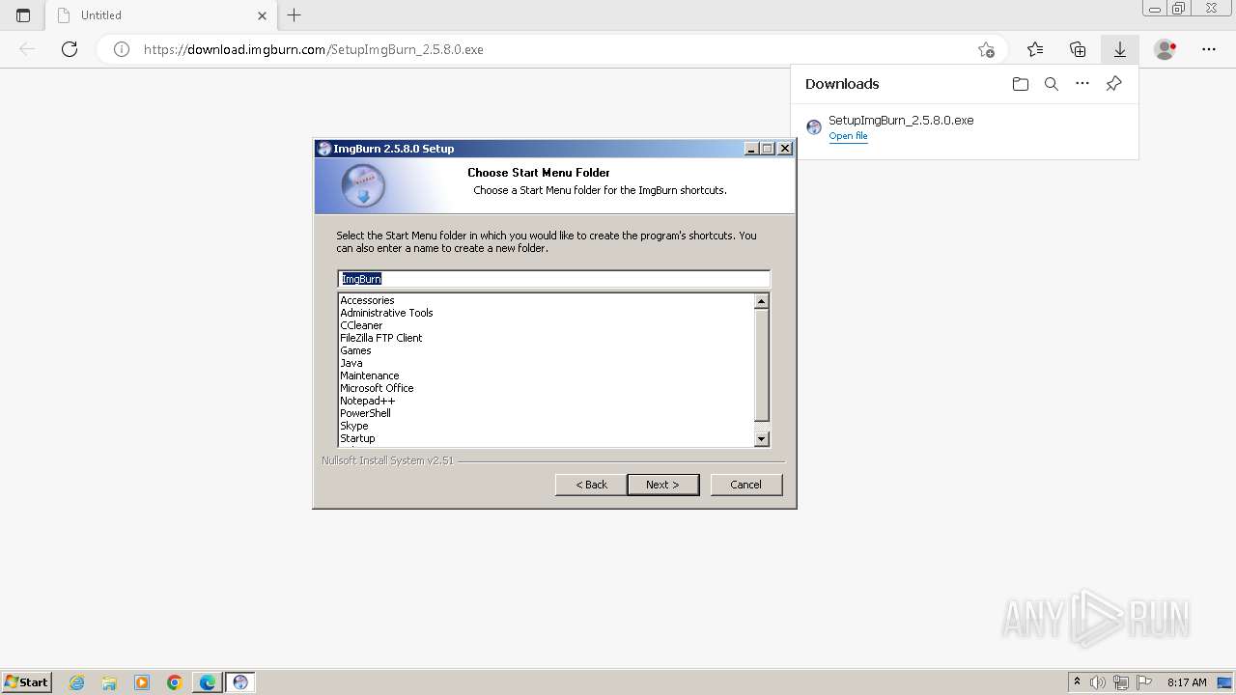Click the browser back arrow
The width and height of the screenshot is (1236, 695).
tap(27, 49)
